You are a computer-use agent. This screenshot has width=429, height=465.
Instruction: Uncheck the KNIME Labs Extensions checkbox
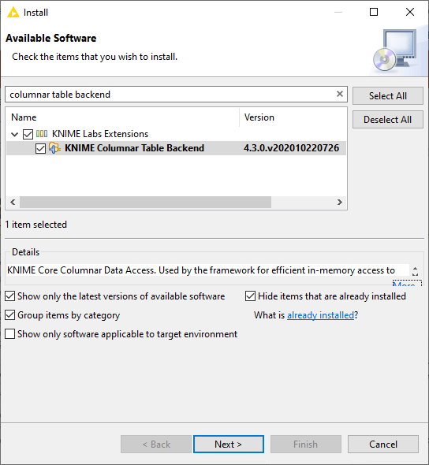[x=28, y=134]
